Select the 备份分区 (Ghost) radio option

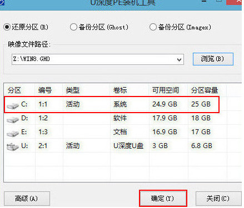pos(73,27)
